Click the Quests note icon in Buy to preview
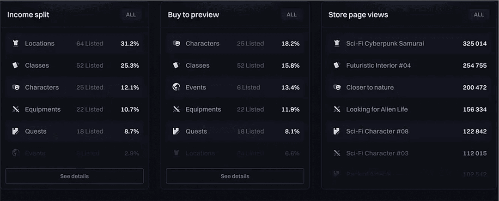499x201 pixels. tap(176, 131)
